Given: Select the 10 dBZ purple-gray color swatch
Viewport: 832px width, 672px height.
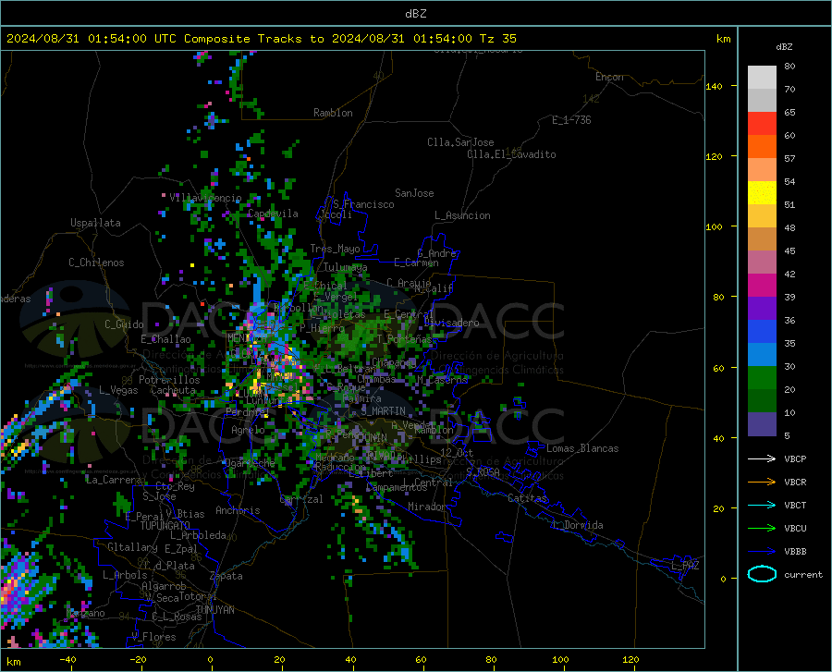Looking at the screenshot, I should 762,424.
